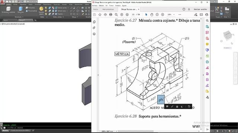This screenshot has width=238, height=133.
Task: Click the vertical scrollbar of the PDF
Action: [x=201, y=58]
